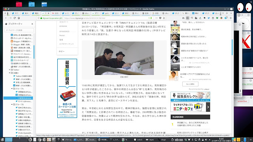Collapse the グループA bookmark folder
The width and height of the screenshot is (253, 142).
(12, 89)
